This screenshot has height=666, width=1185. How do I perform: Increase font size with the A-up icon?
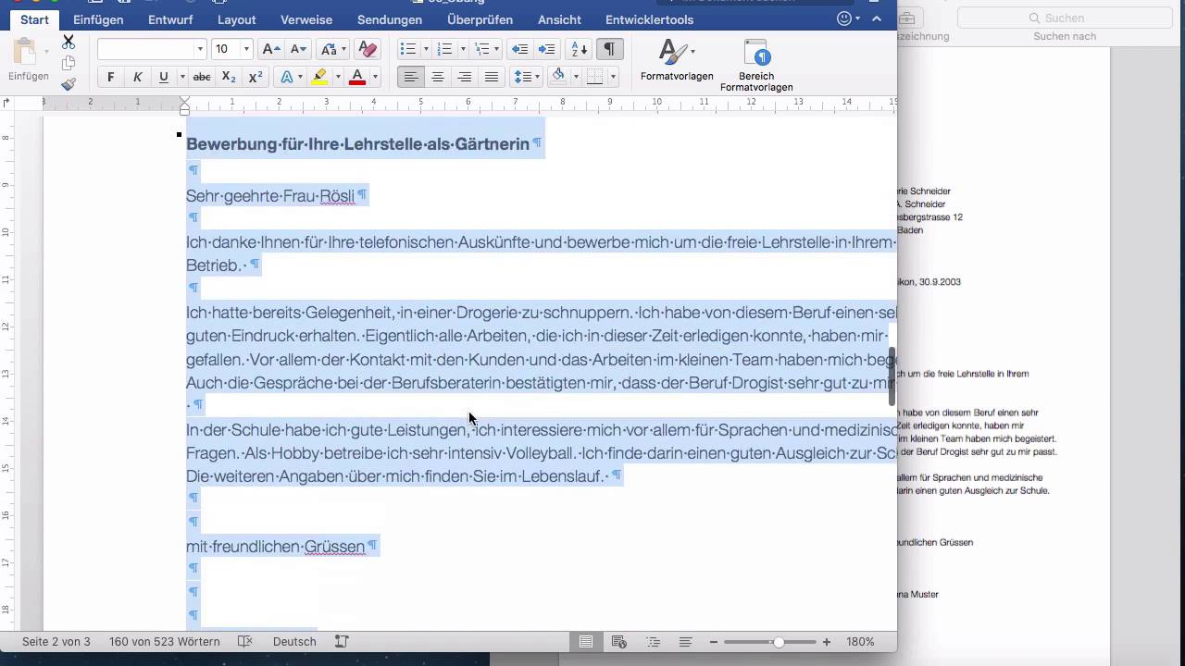click(270, 49)
